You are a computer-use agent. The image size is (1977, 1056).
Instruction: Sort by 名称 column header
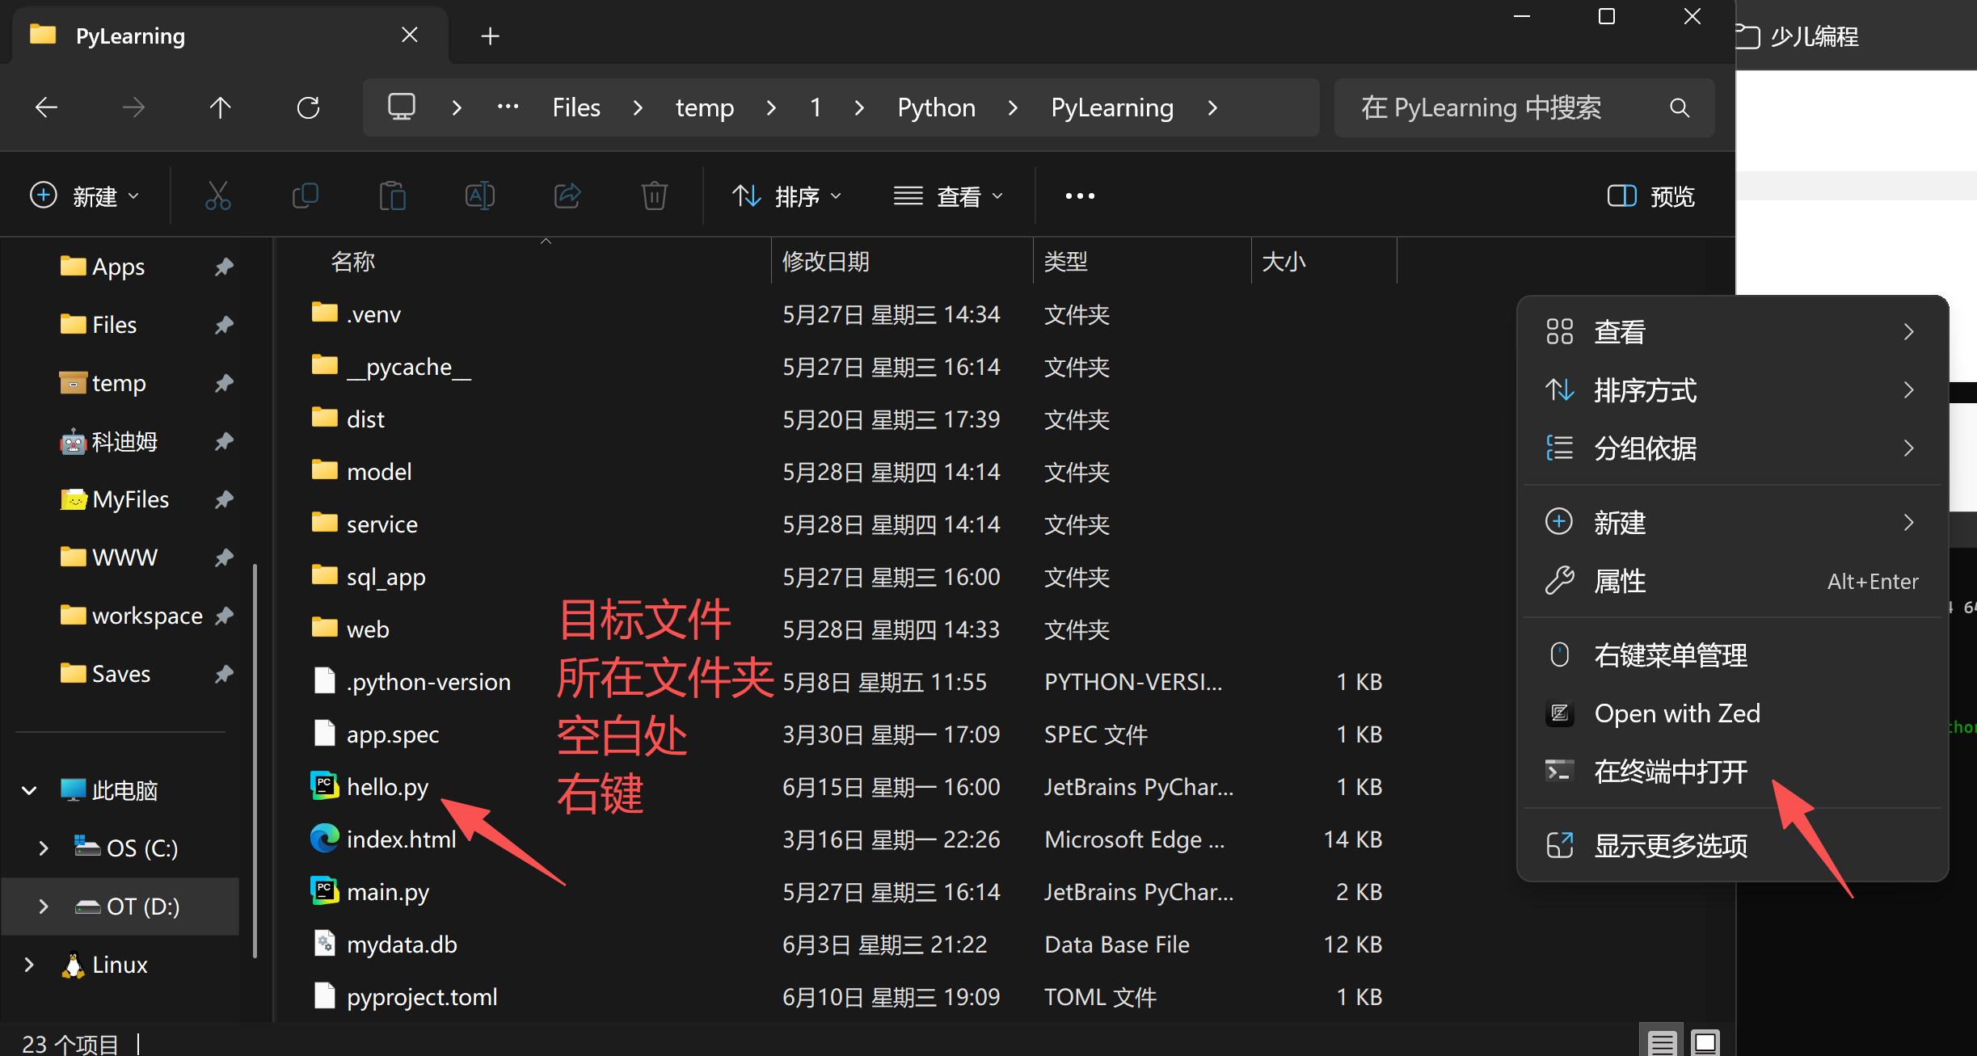(x=352, y=262)
